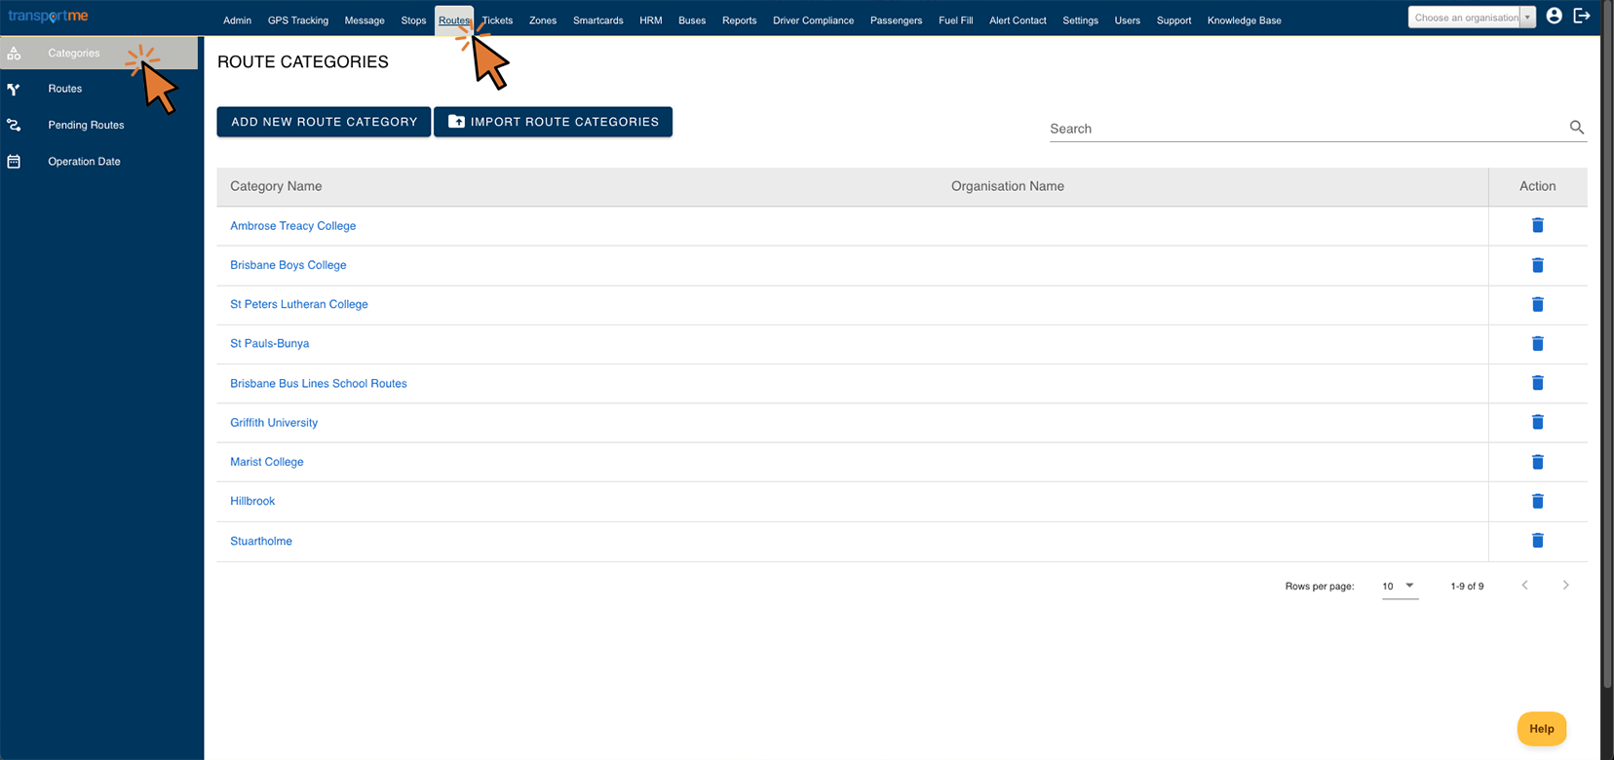
Task: Click the transportme logo
Action: tap(48, 16)
